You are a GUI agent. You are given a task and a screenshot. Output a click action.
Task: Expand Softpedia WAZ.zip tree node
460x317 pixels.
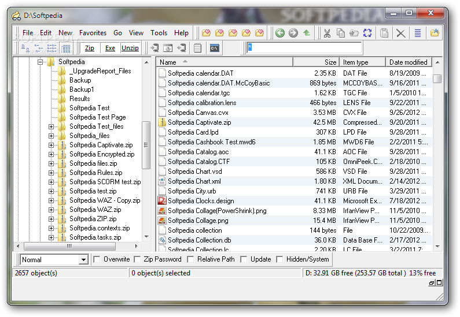coord(51,210)
